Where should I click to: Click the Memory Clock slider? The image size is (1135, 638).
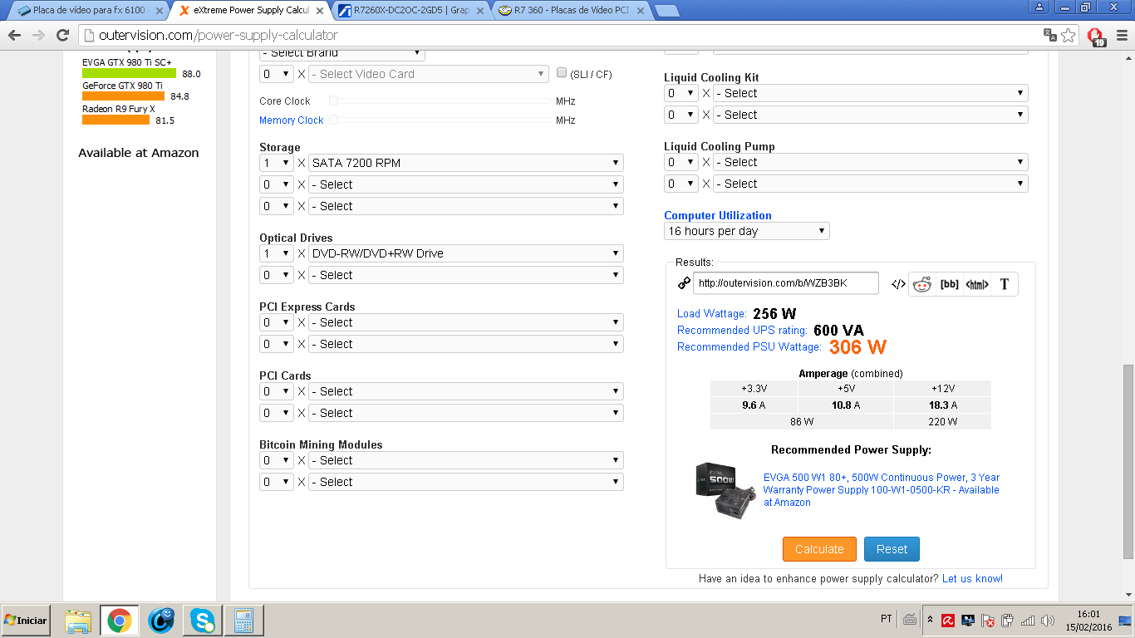pos(440,120)
